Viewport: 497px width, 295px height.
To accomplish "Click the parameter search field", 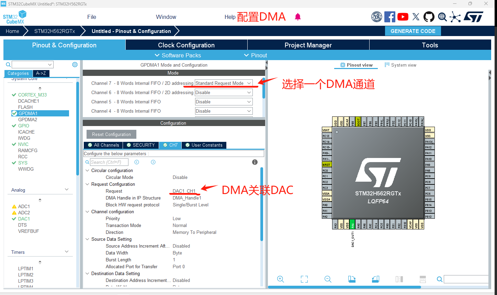I will click(x=109, y=162).
